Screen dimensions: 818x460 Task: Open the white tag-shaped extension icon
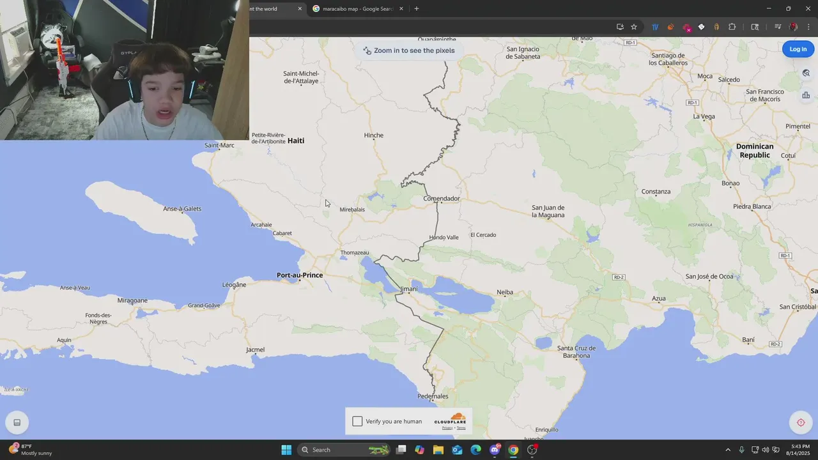tap(701, 27)
